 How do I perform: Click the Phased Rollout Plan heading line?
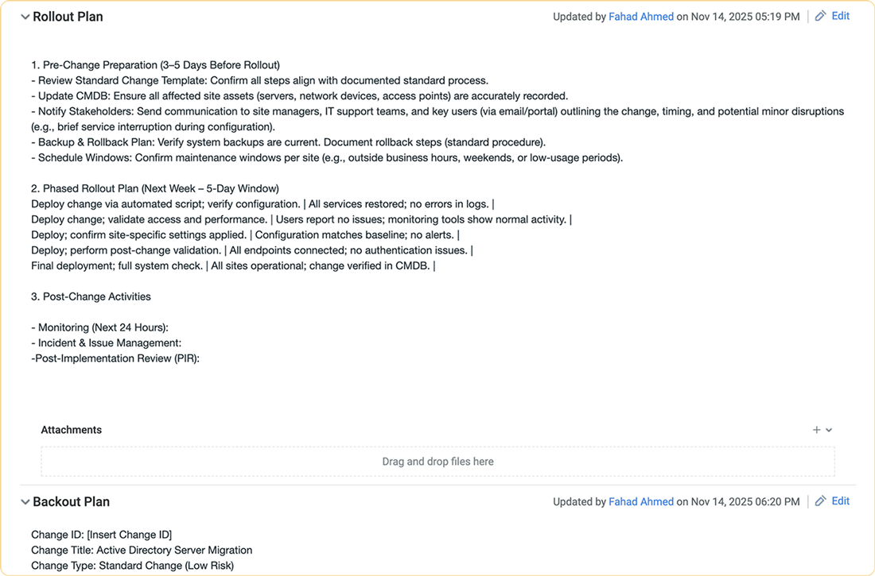[155, 189]
